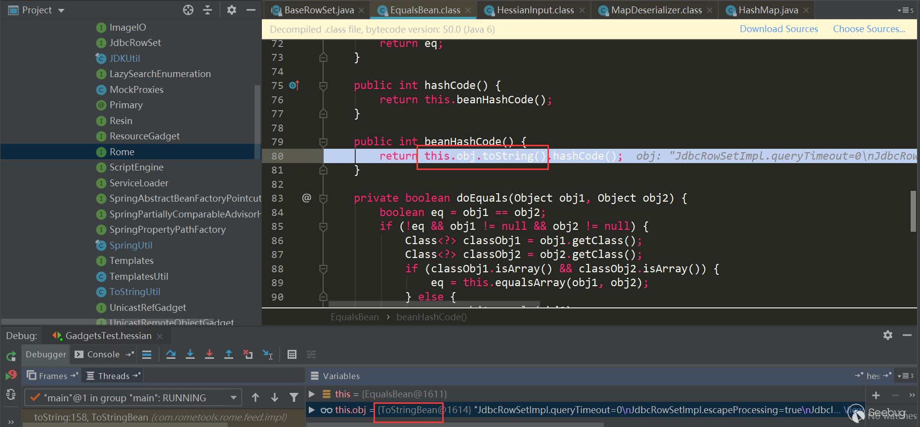Switch to the Console tab
Viewport: 920px width, 427px height.
pos(103,354)
